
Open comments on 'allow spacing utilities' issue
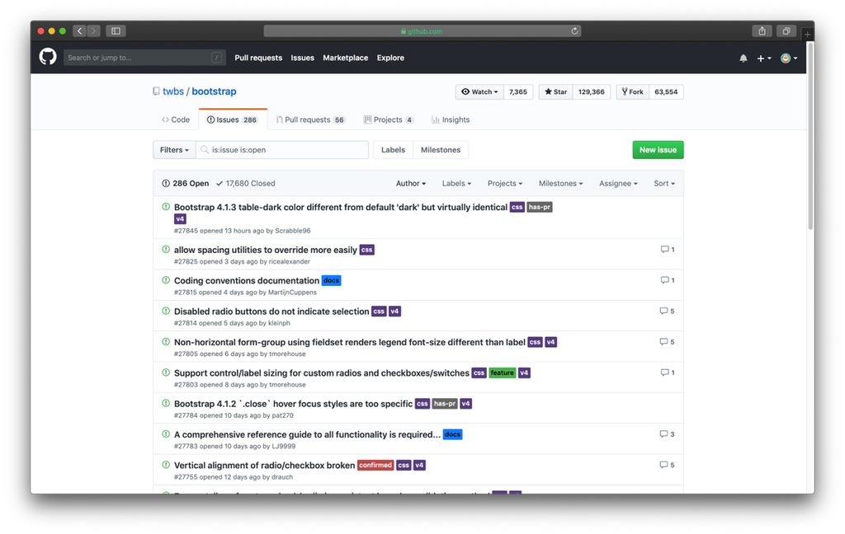(x=668, y=249)
